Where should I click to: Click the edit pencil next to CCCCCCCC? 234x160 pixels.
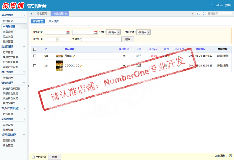pyautogui.click(x=82, y=65)
